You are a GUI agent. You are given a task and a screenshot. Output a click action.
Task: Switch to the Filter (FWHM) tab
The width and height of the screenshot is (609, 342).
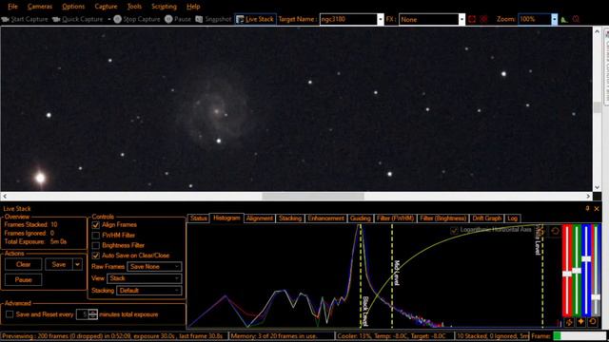point(396,218)
